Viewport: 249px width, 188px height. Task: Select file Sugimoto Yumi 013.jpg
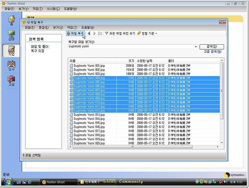point(89,115)
